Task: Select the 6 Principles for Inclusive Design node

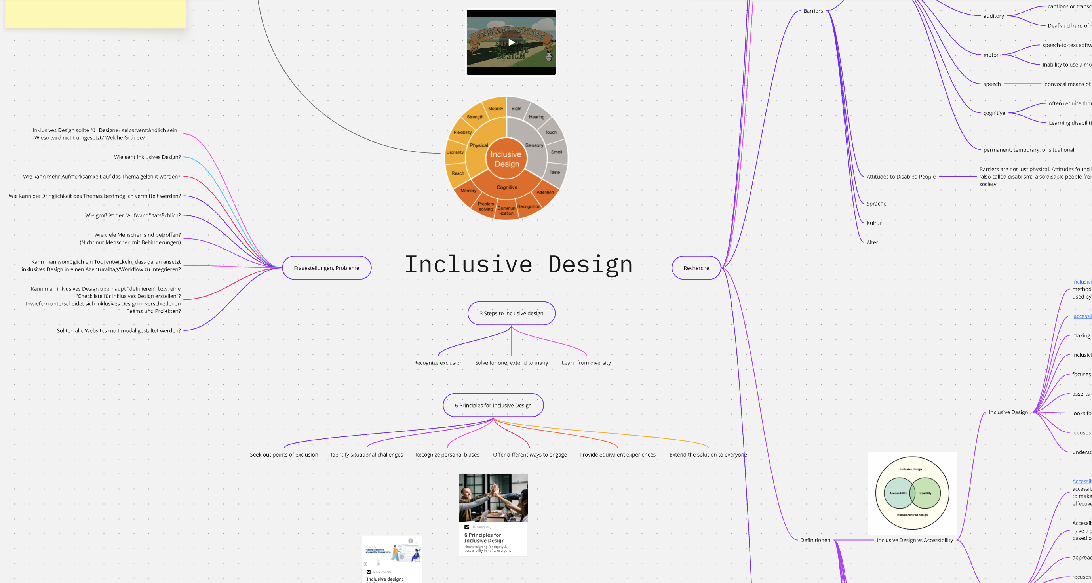Action: pyautogui.click(x=493, y=405)
